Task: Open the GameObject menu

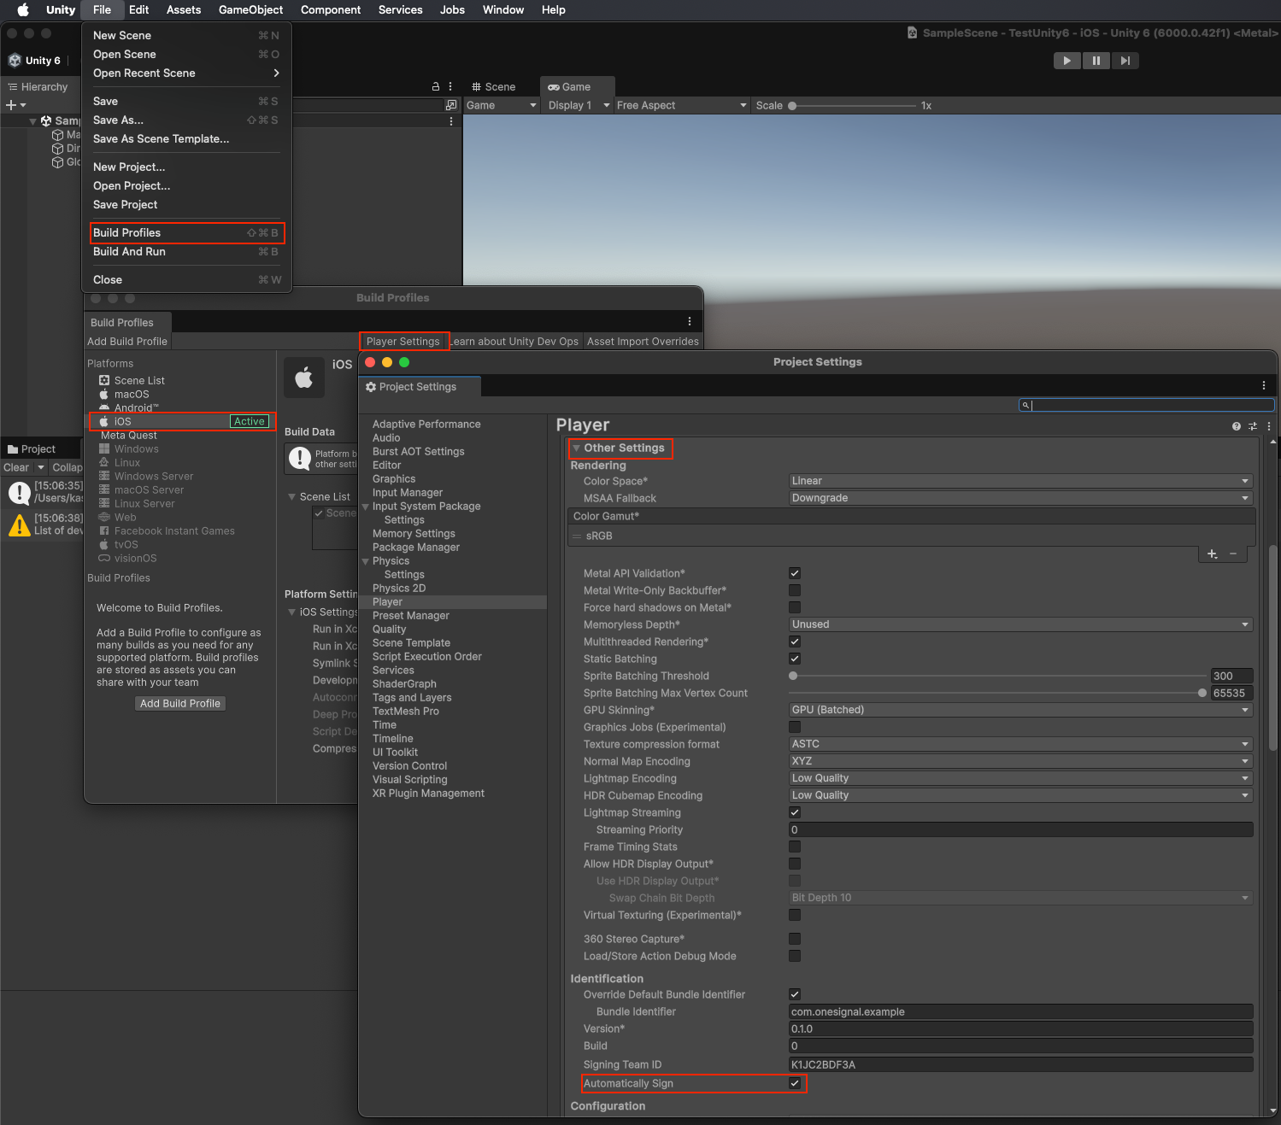Action: pyautogui.click(x=250, y=9)
